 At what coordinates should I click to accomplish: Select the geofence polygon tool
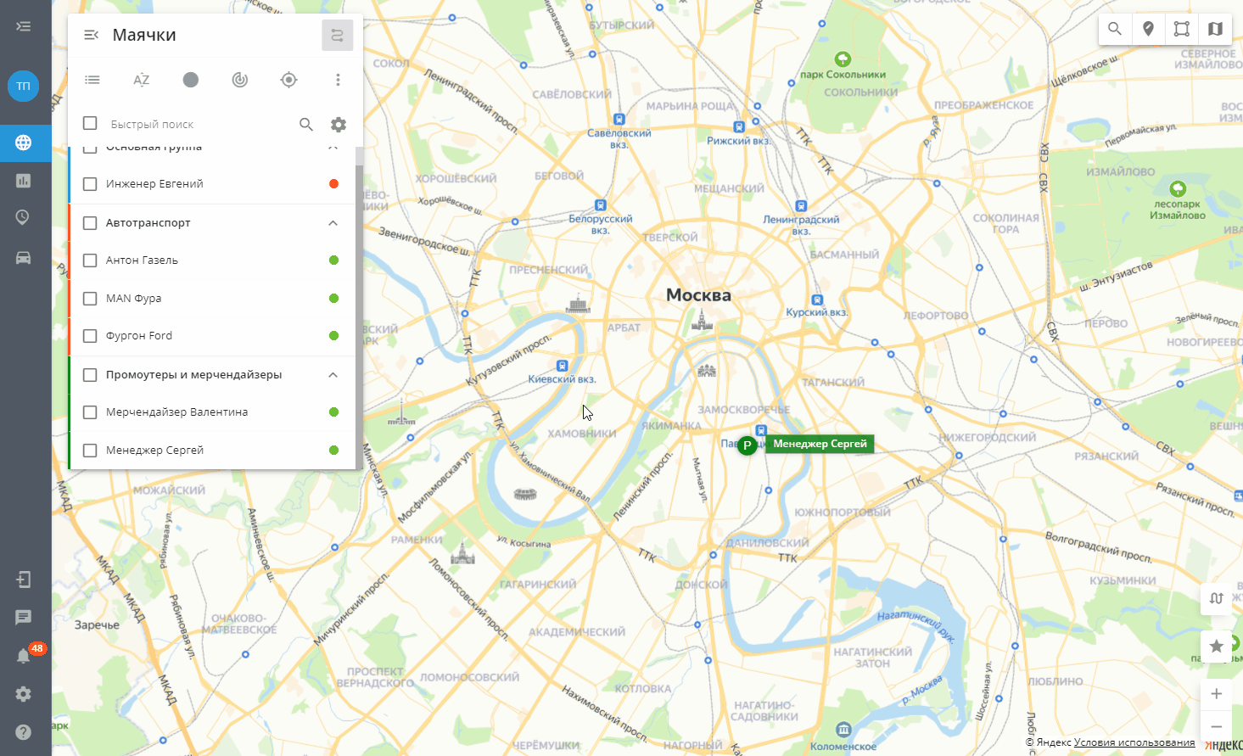[x=1181, y=29]
